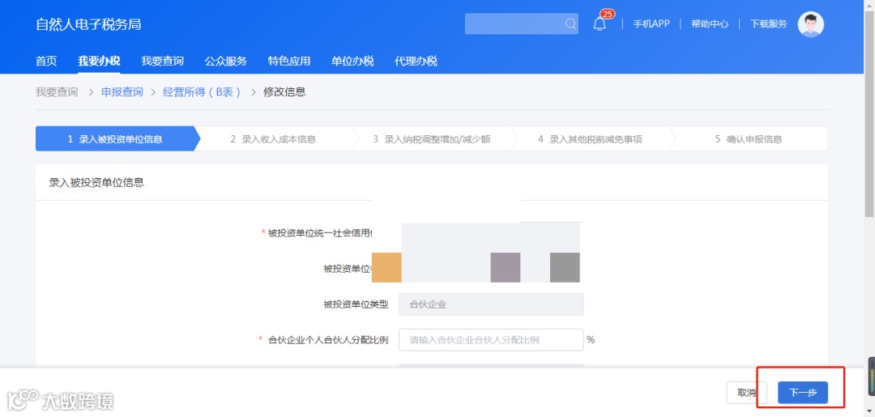The height and width of the screenshot is (417, 875).
Task: Click the 被投资单位类型 field showing 合伙企业
Action: point(491,304)
